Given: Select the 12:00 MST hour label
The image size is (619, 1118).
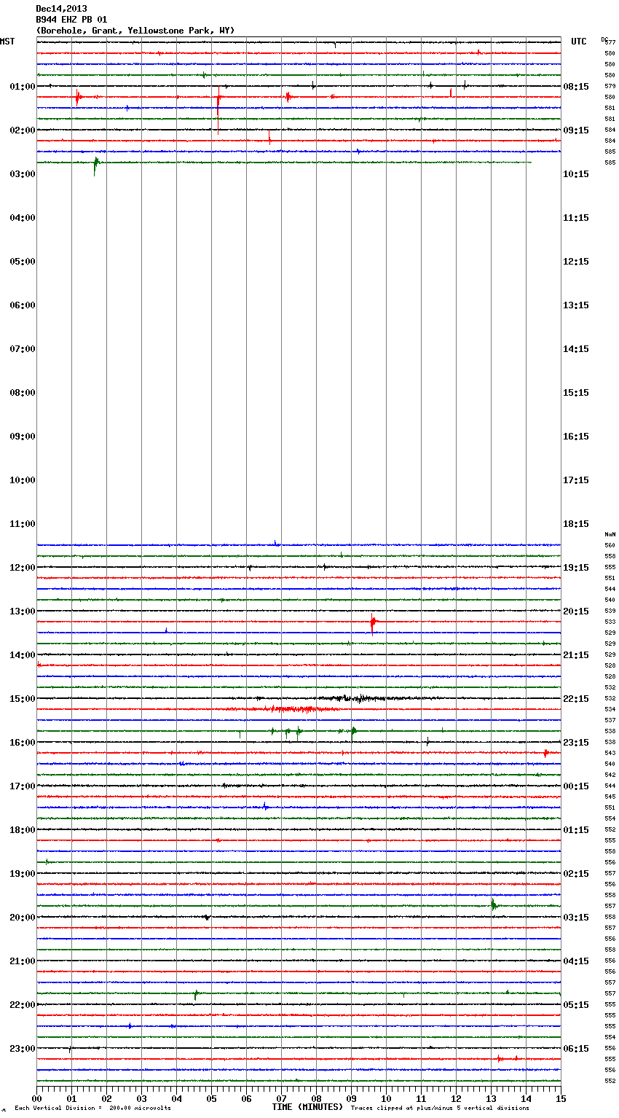Looking at the screenshot, I should click(23, 568).
